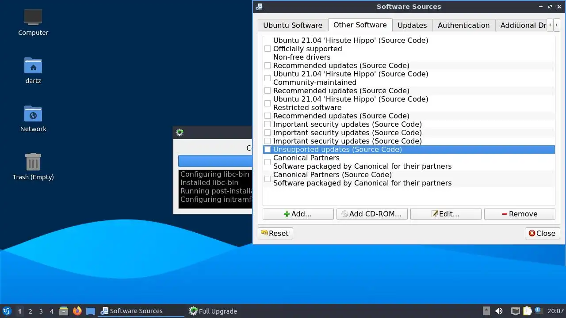Open the Network desktop icon
The image size is (566, 318).
click(33, 114)
